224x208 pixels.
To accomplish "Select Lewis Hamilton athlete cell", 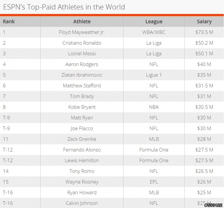I will click(x=82, y=160).
